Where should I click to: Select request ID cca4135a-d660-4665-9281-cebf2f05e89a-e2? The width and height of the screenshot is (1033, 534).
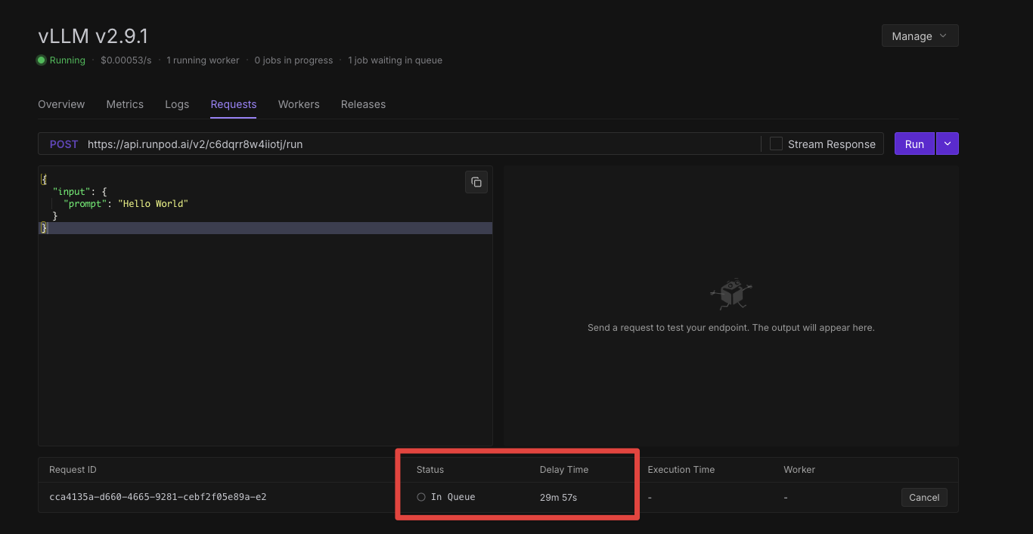point(157,497)
